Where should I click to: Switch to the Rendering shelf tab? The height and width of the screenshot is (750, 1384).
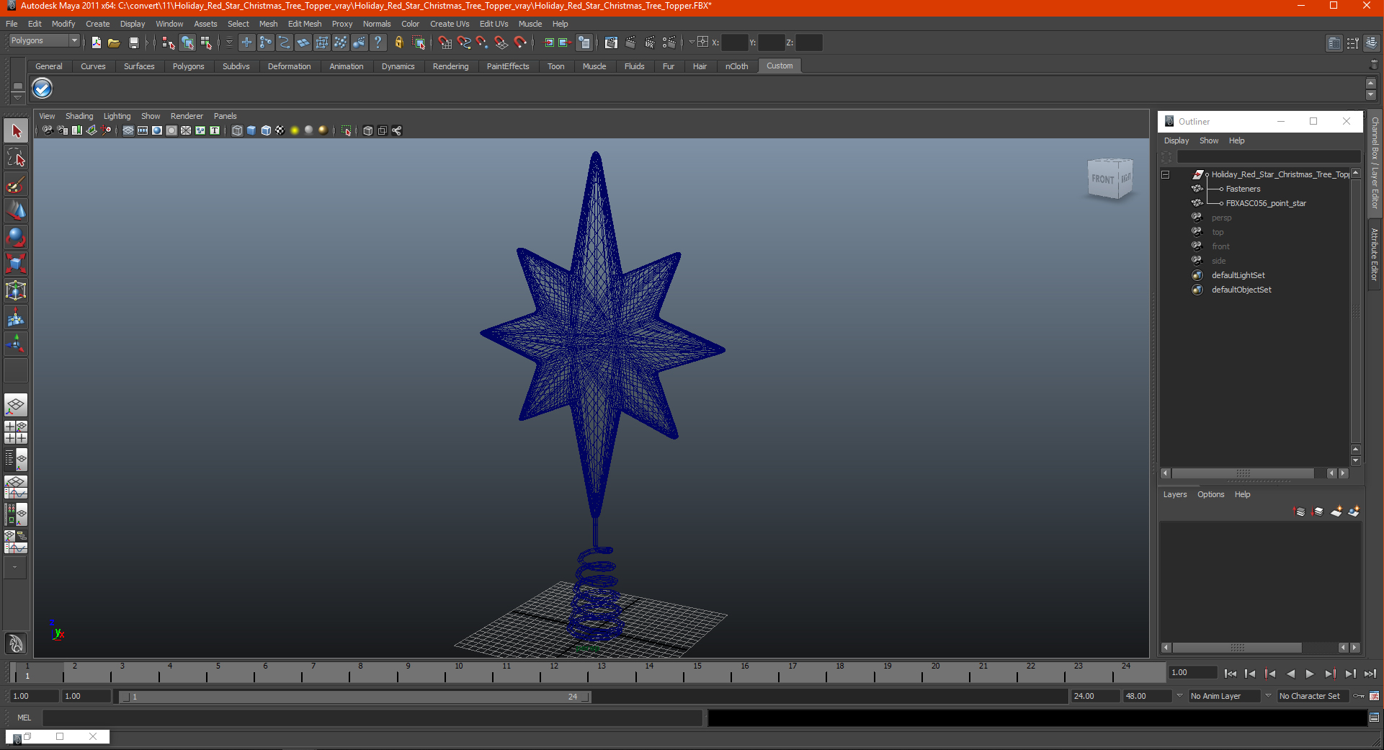450,66
